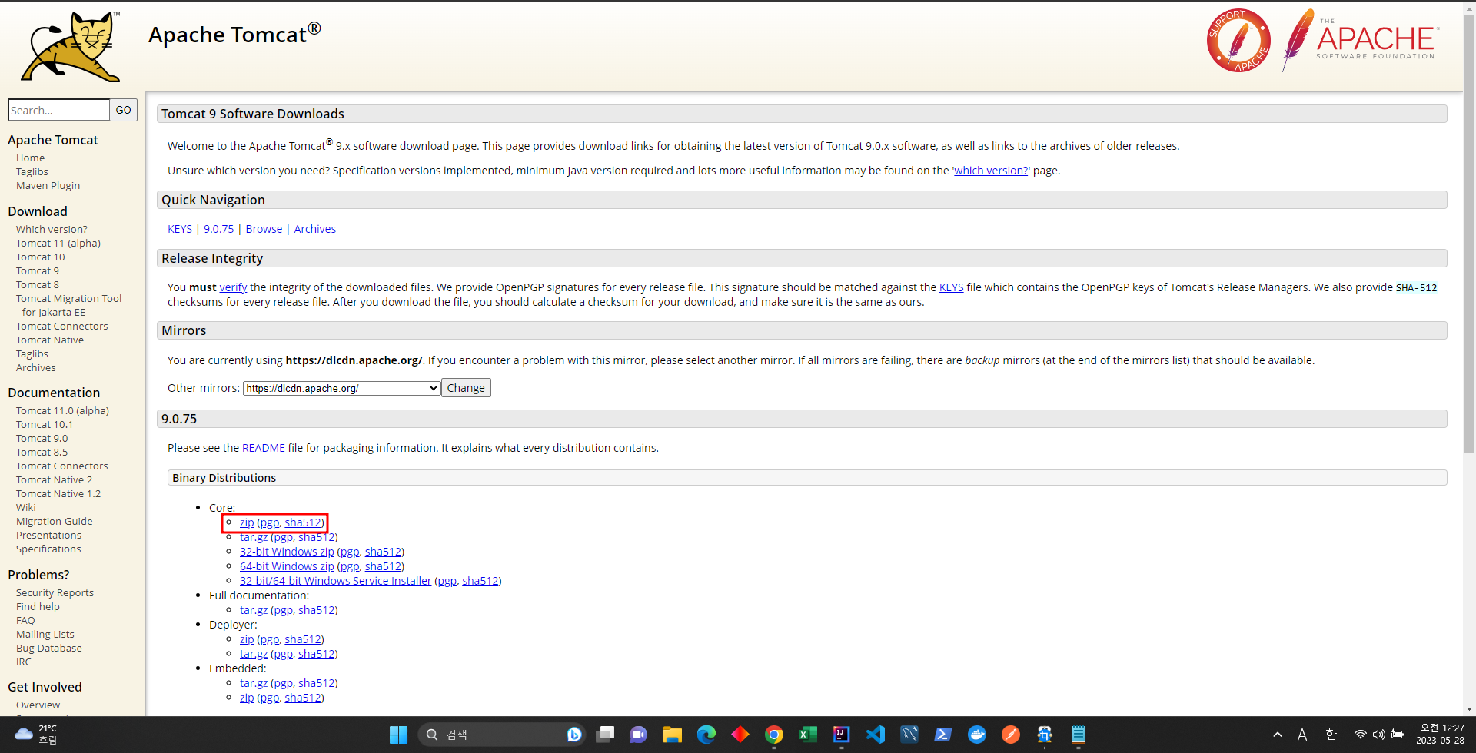
Task: Download the Embedded tar.gz
Action: point(254,683)
